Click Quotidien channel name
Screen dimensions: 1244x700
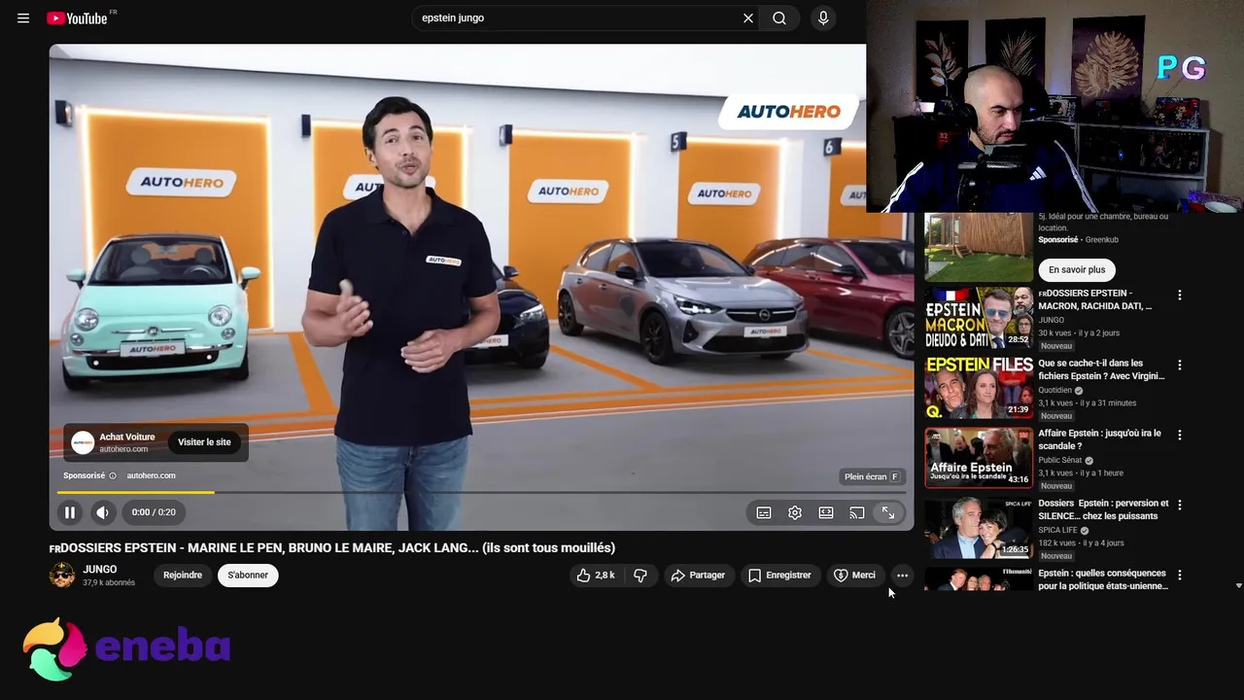1054,391
